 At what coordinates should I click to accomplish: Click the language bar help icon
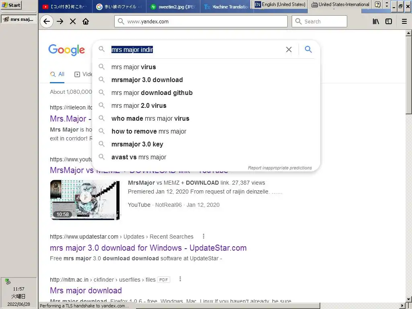coord(377,4)
